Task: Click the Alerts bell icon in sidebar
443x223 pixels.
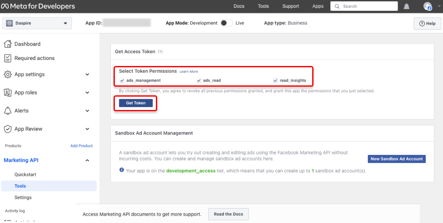Action: tap(7, 111)
